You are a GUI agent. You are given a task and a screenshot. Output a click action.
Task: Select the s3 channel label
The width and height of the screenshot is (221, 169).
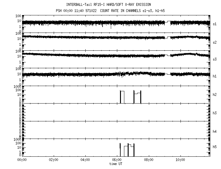(x=215, y=59)
